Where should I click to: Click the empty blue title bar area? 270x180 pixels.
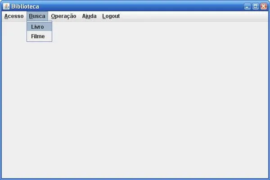pos(141,7)
